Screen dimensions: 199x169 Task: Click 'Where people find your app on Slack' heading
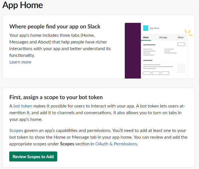coord(55,26)
